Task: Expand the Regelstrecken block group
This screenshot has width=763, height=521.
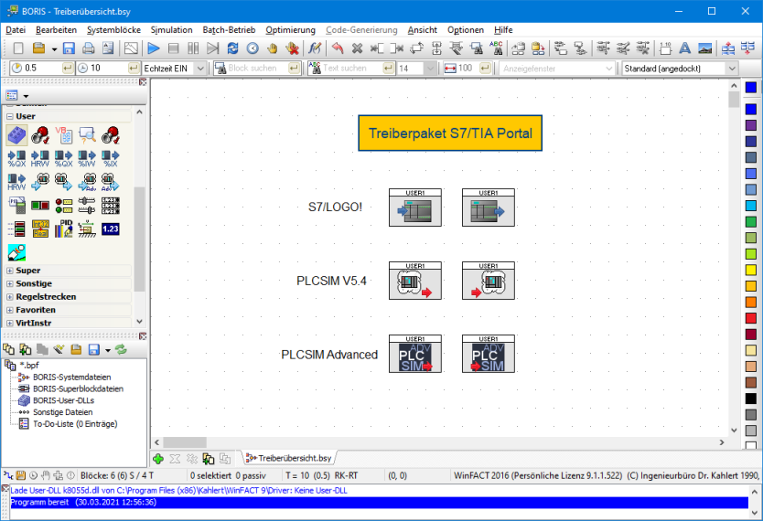Action: (x=10, y=297)
